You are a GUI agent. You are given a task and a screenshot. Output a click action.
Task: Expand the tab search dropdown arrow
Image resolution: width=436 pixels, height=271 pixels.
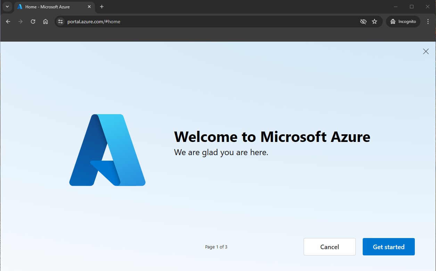pyautogui.click(x=7, y=7)
